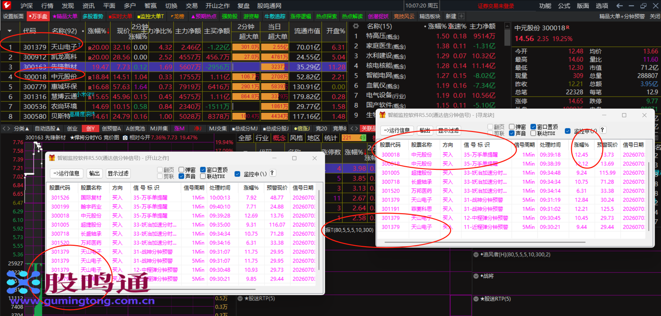This screenshot has height=316, width=661.
Task: Click the gift icon of the 寻龙诀 monitor window
Action: (x=382, y=115)
